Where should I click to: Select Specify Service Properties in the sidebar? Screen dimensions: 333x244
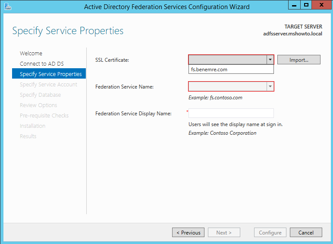tap(49, 73)
